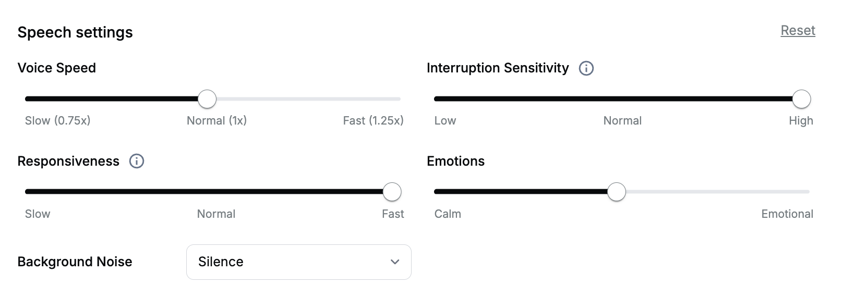Click the Normal (1x) speed label
The image size is (843, 297).
(x=216, y=121)
